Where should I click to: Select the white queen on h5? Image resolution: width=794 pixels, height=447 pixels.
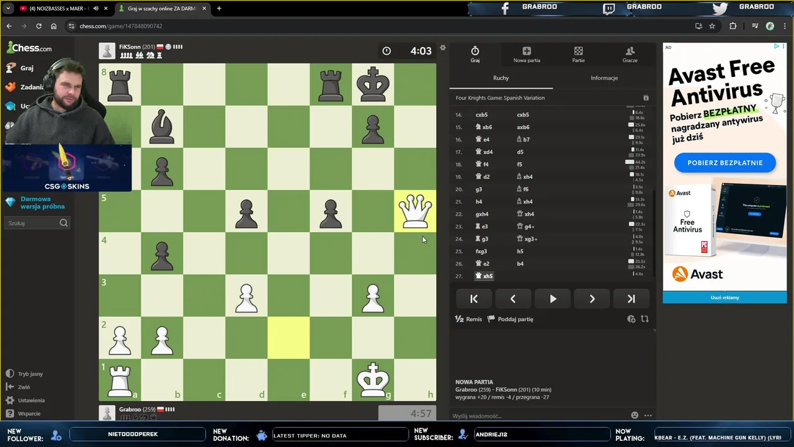pyautogui.click(x=415, y=211)
